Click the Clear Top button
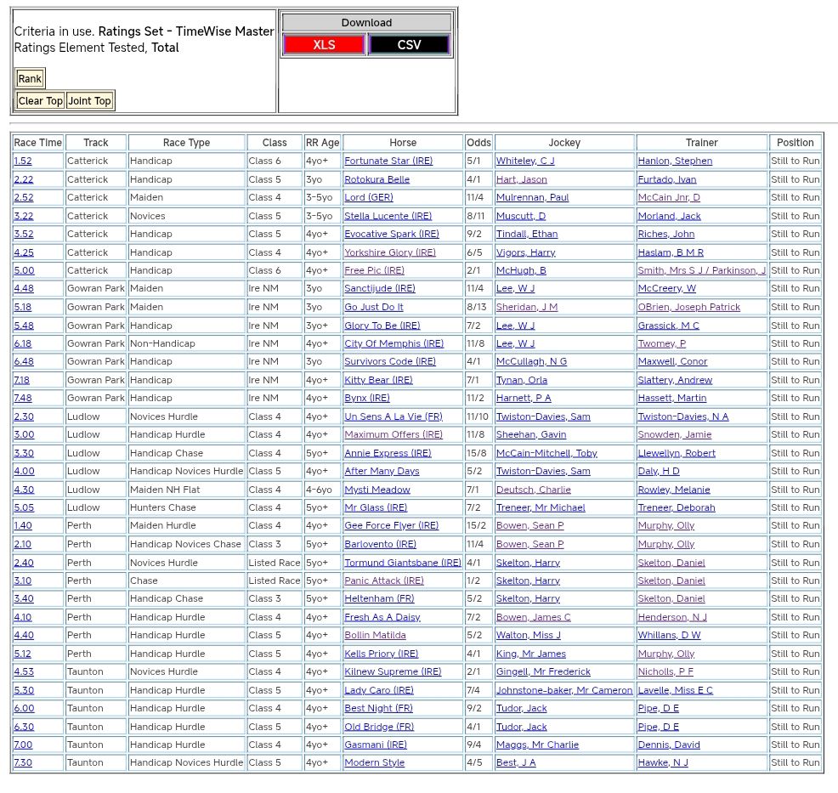 point(41,101)
